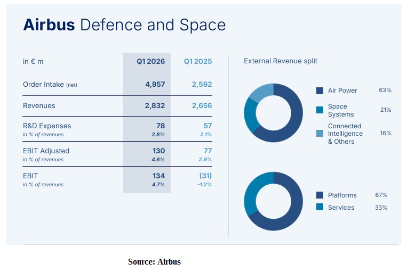This screenshot has width=407, height=272.
Task: Click the negative (31) EBIT value
Action: (x=205, y=176)
